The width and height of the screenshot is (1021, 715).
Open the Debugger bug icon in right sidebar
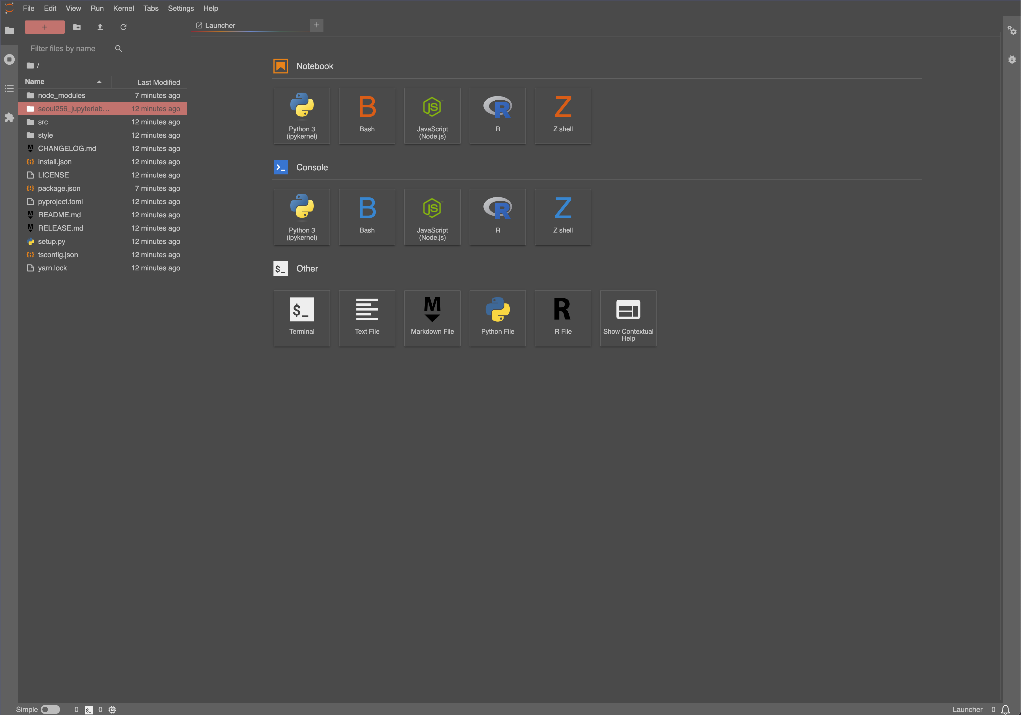point(1012,59)
